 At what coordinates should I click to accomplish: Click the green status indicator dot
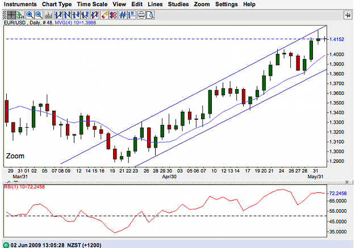click(6, 245)
